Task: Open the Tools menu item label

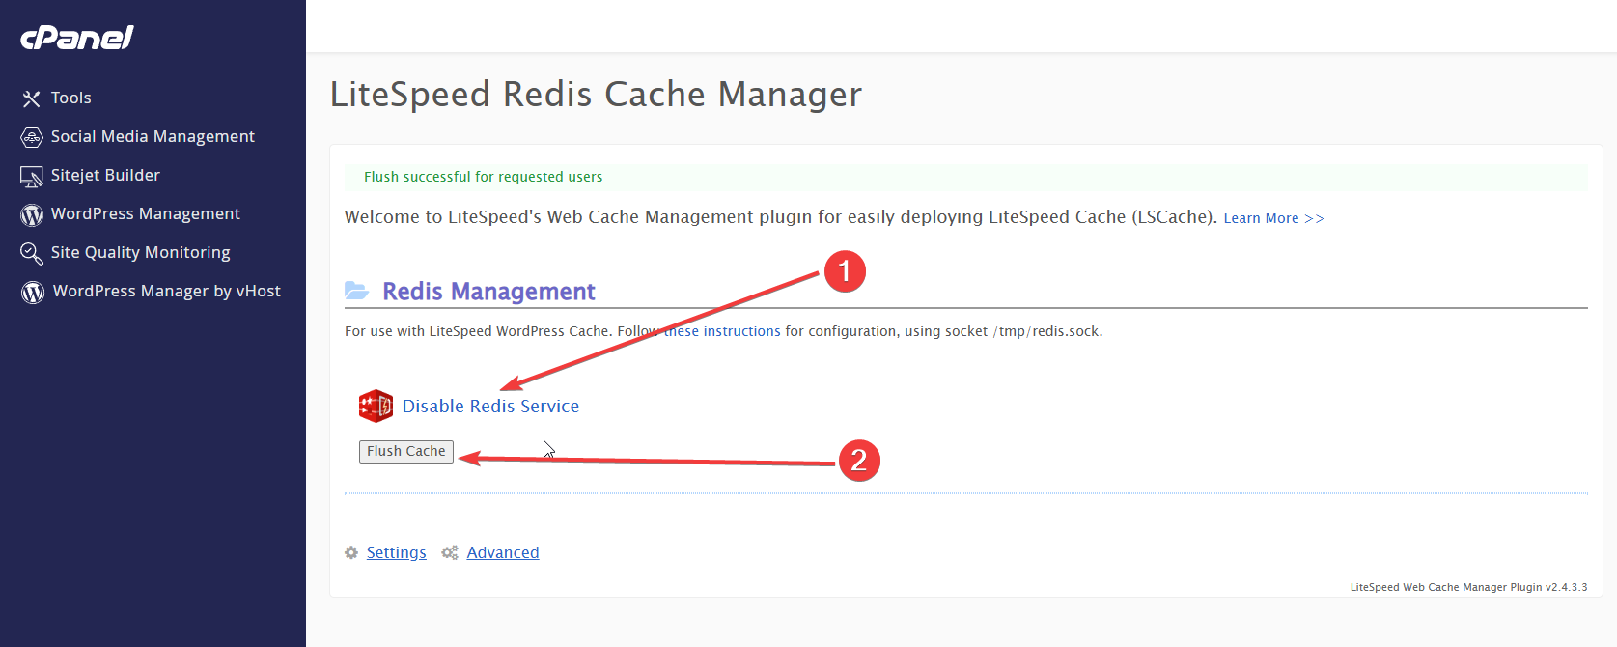Action: coord(70,98)
